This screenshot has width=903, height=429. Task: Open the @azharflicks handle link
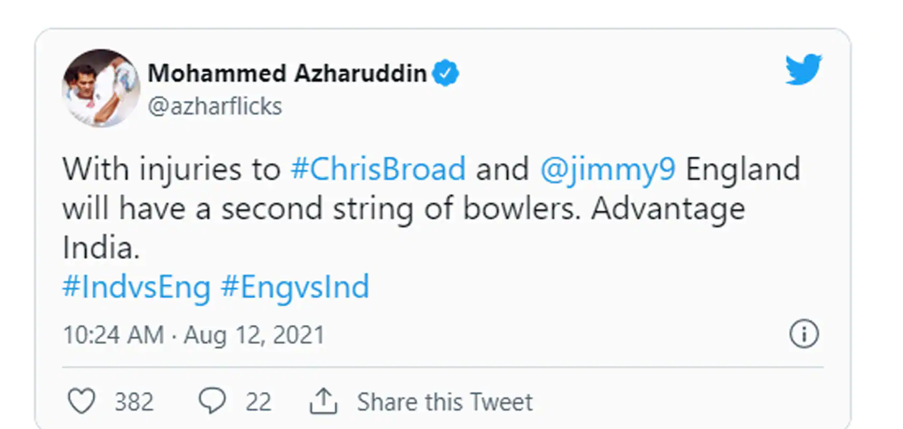[x=214, y=106]
